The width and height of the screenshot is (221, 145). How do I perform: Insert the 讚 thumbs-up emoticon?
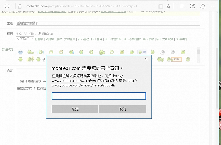(142, 52)
